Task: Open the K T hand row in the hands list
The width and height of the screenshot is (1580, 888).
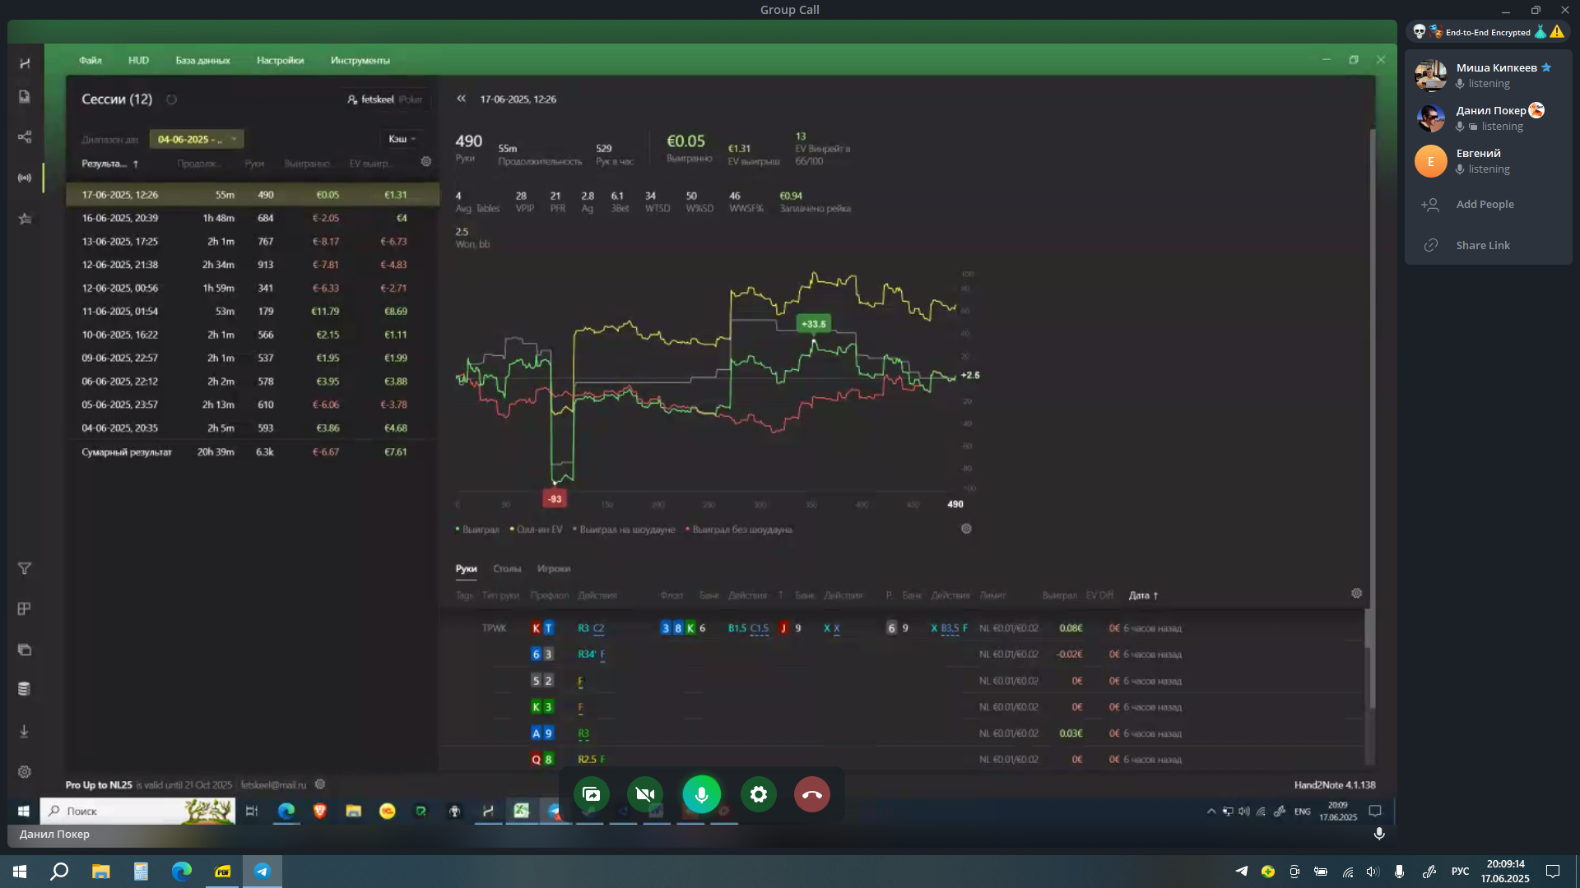Action: click(901, 628)
